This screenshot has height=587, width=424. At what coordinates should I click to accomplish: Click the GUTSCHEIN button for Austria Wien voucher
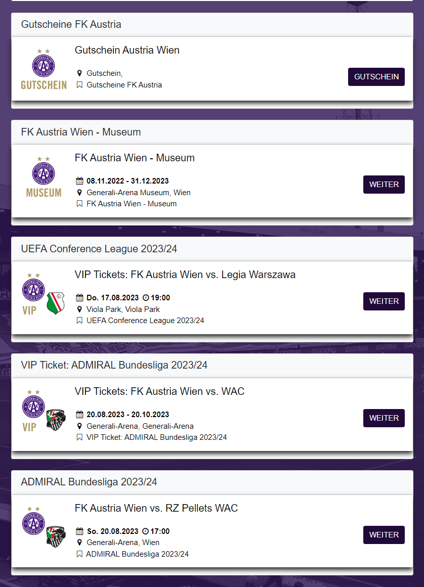click(376, 77)
